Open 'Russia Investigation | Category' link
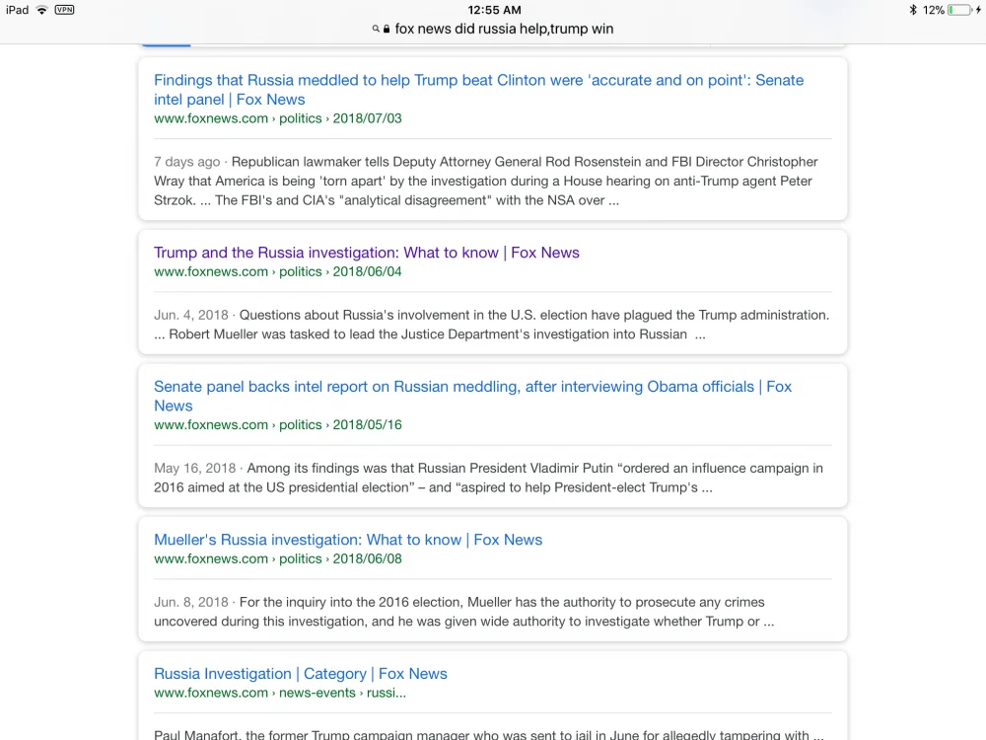The image size is (986, 740). point(301,673)
